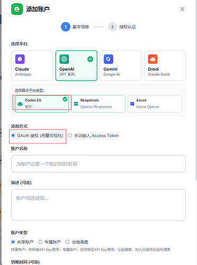
Task: Click the green account icon beside 添加账户
Action: pos(17,9)
